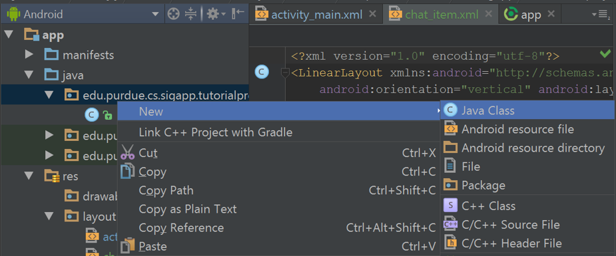Screen dimensions: 616x256
Task: Select the res folder icon
Action: (x=51, y=176)
